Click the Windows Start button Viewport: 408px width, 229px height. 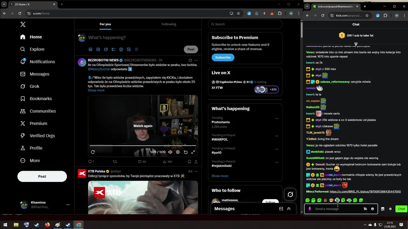(5, 225)
